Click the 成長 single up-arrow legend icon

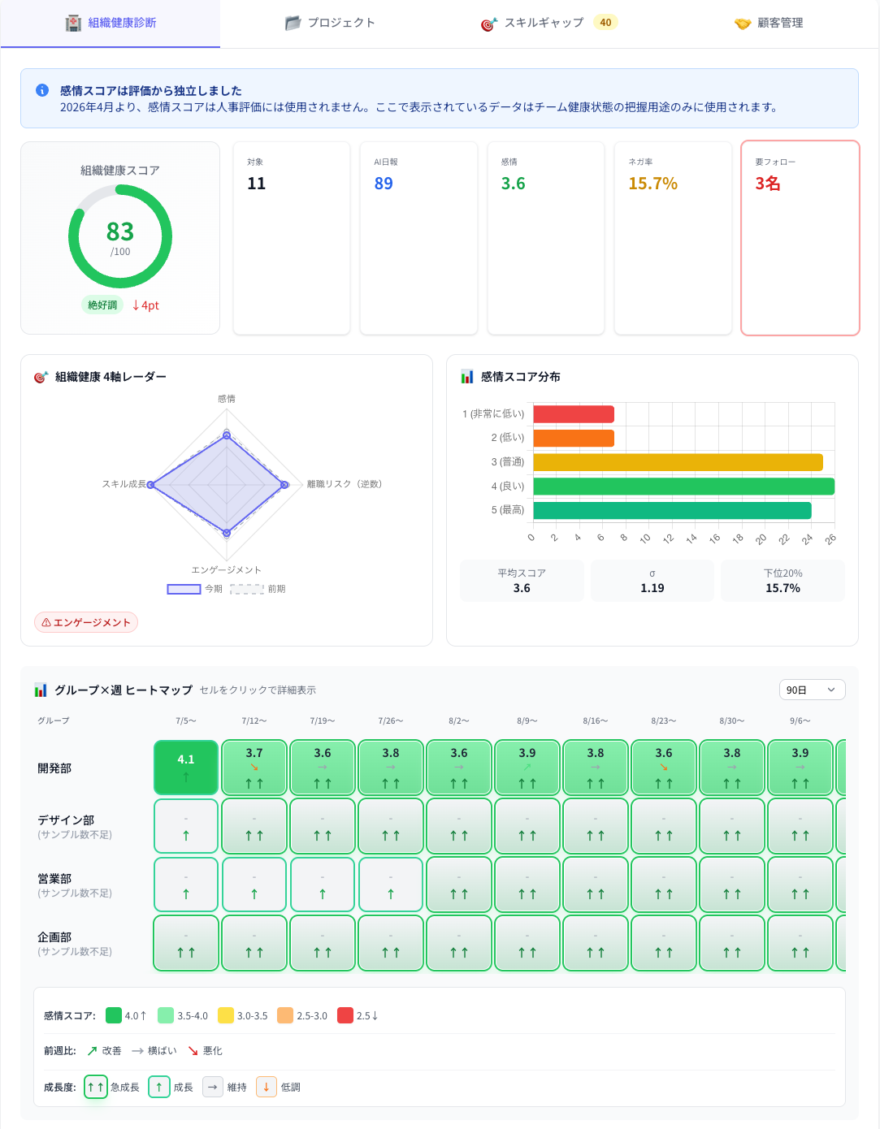point(159,1087)
